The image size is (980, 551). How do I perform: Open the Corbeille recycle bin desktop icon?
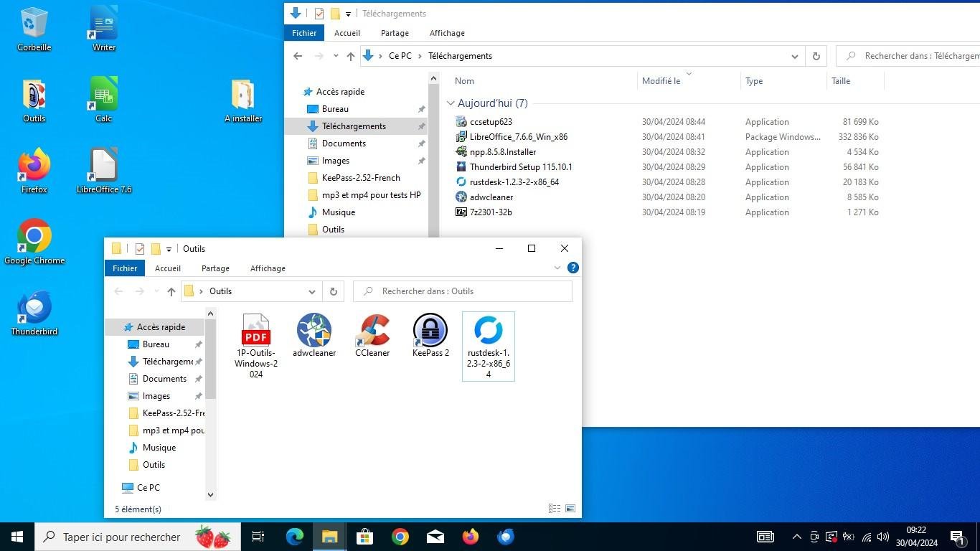tap(34, 29)
